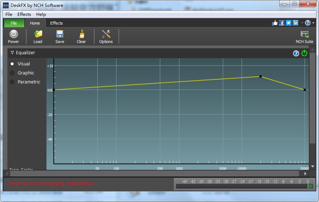Clear all effects with the brush icon
This screenshot has width=319, height=202.
81,36
